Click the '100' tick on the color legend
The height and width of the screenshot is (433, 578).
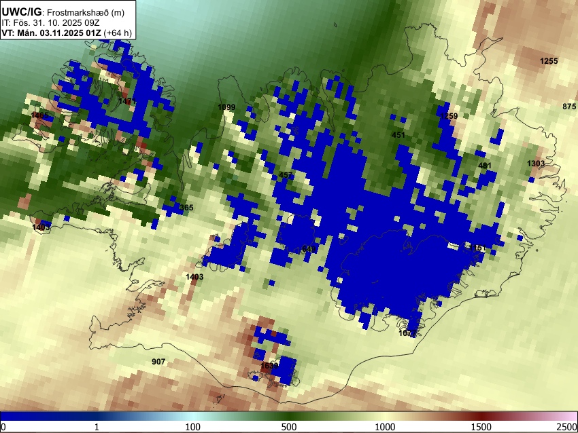(193, 427)
